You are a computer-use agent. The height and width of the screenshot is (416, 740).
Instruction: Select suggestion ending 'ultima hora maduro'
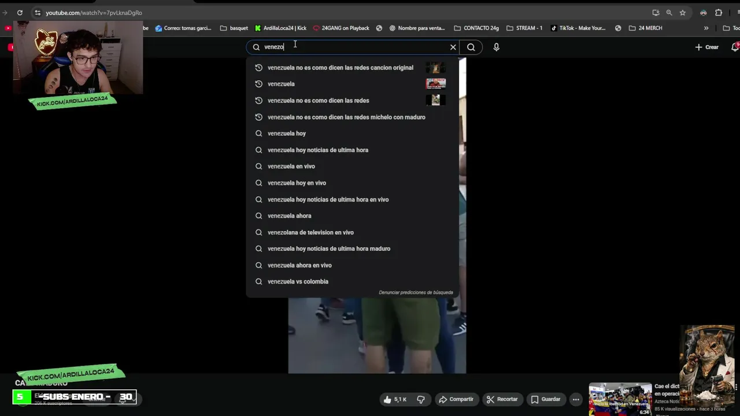352,248
